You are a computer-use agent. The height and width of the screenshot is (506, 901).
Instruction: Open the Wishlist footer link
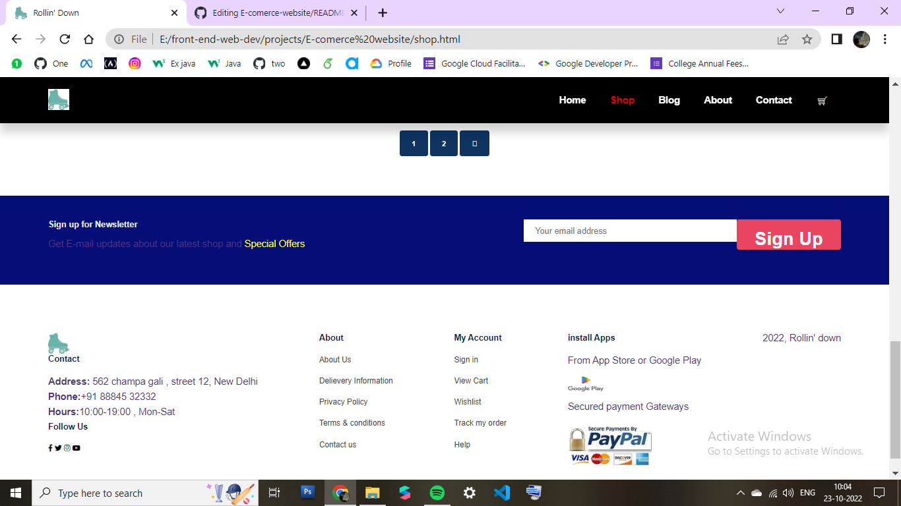[468, 402]
